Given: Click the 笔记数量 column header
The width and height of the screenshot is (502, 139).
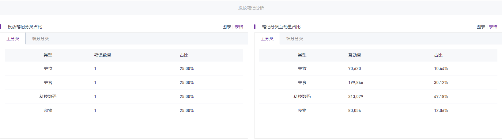Looking at the screenshot, I should pos(103,55).
